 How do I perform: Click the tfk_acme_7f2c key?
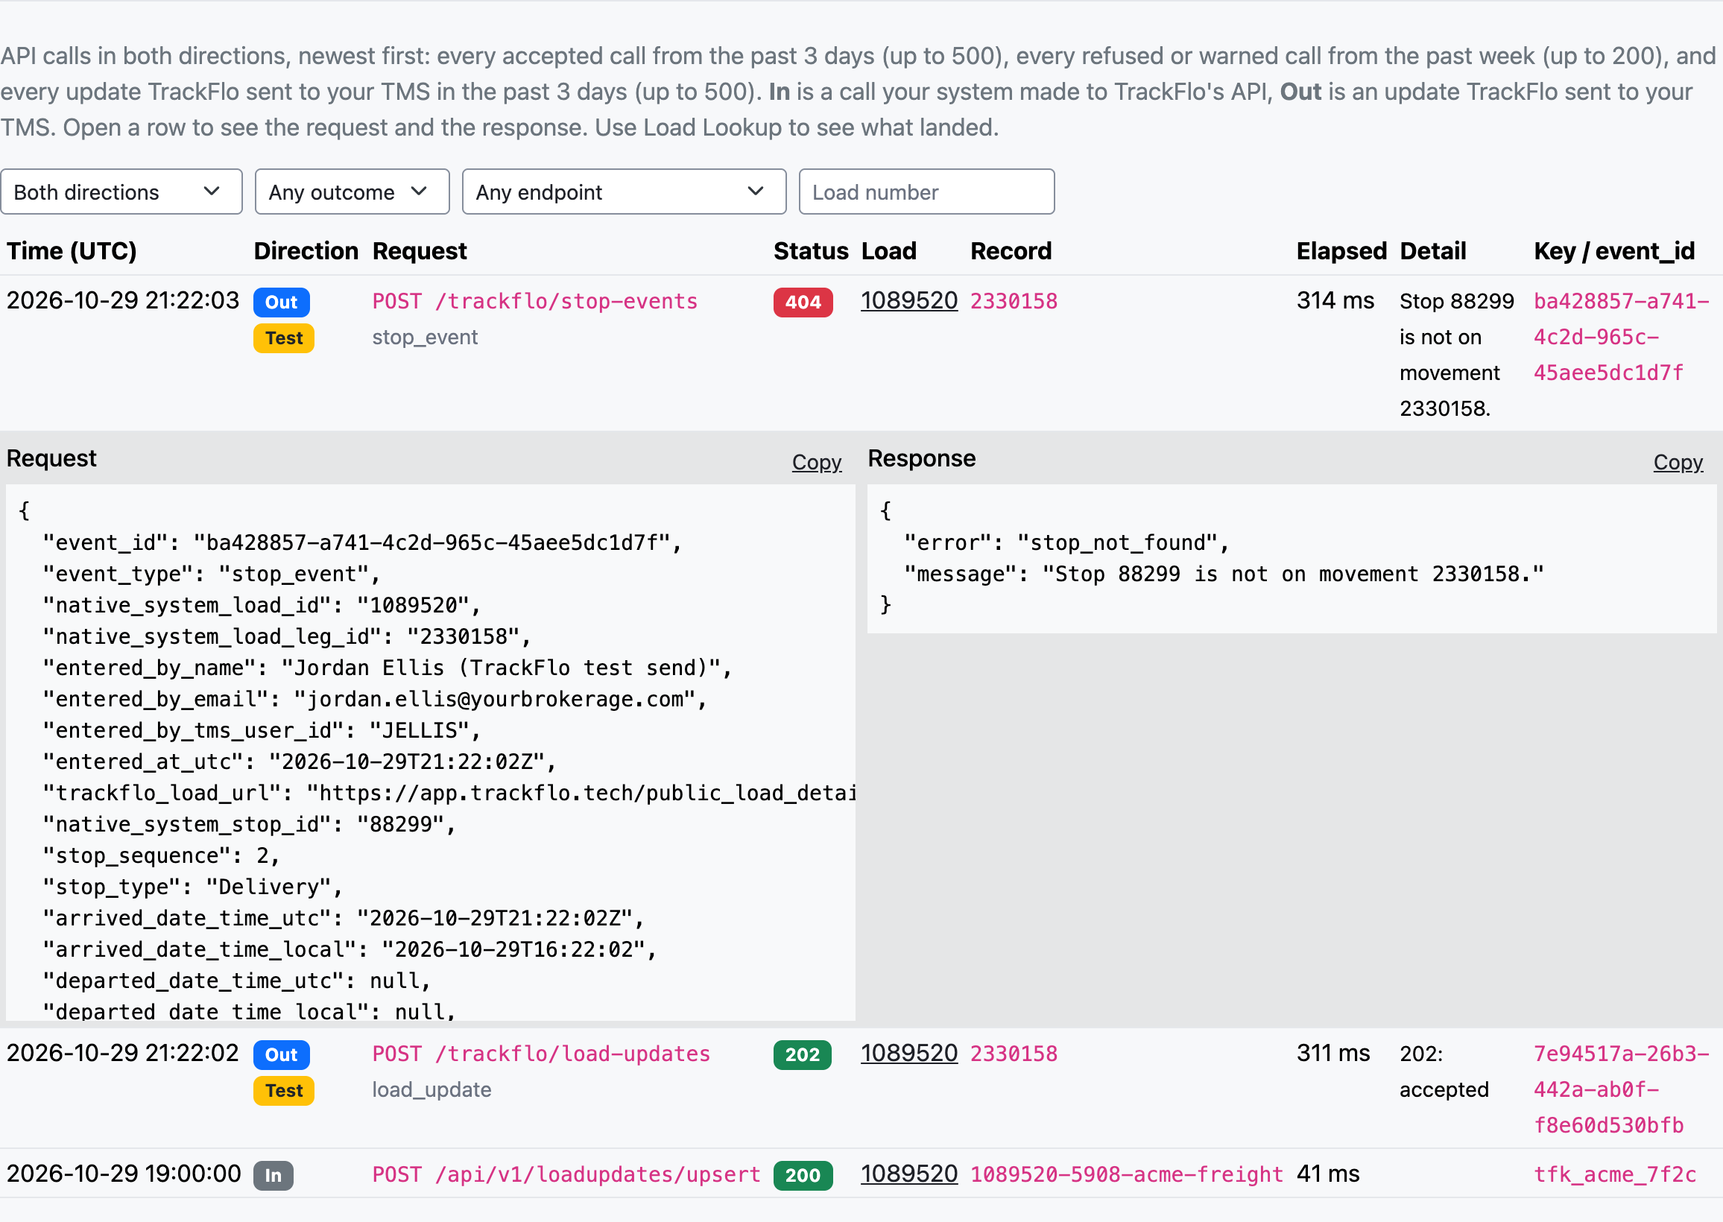tap(1615, 1174)
